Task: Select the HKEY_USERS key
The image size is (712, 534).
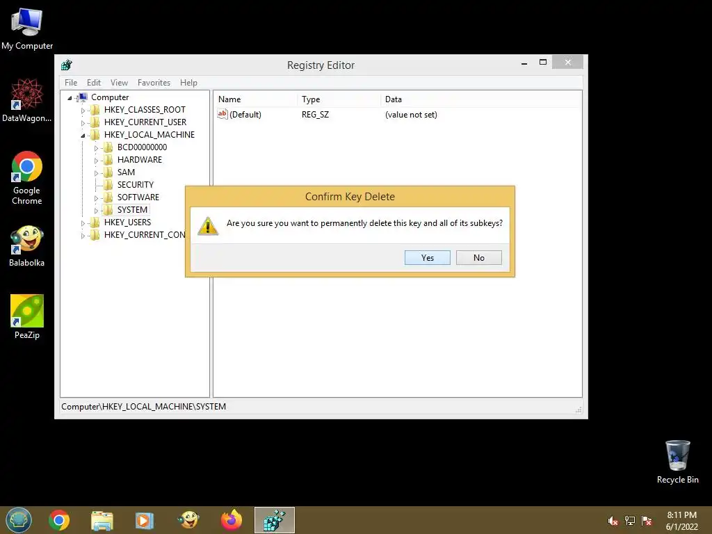Action: [128, 222]
